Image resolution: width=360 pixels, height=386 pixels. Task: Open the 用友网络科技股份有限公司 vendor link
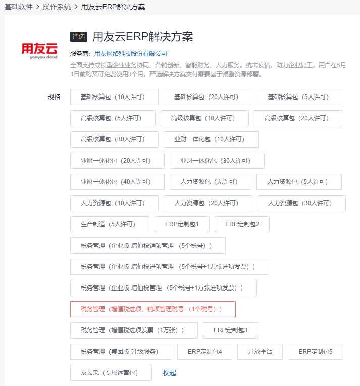click(x=131, y=54)
